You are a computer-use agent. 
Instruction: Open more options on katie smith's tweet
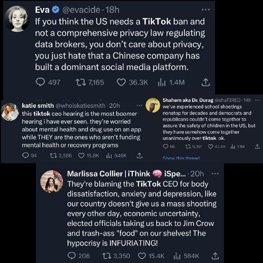point(140,106)
